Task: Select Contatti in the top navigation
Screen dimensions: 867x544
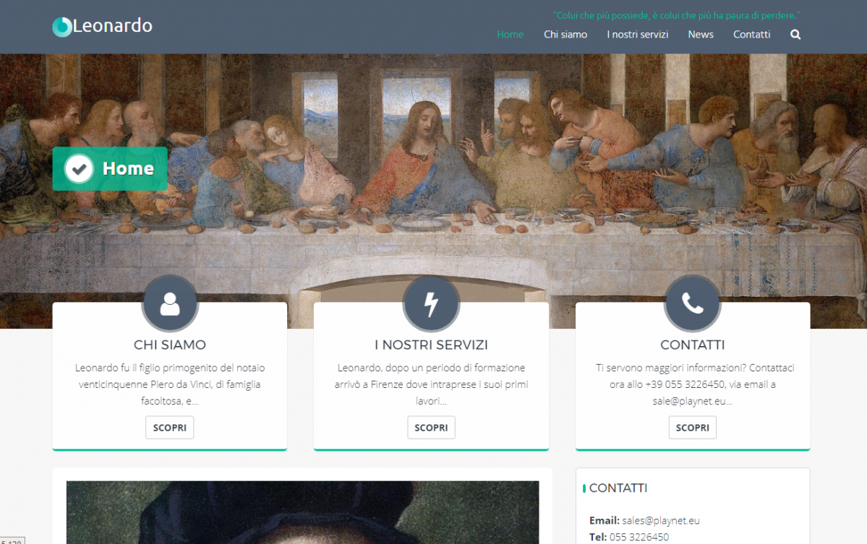Action: click(x=751, y=34)
